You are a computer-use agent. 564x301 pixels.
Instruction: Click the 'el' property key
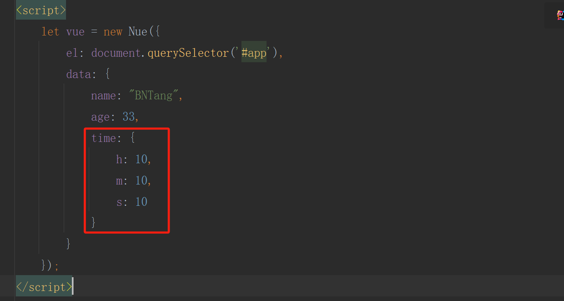[x=72, y=53]
